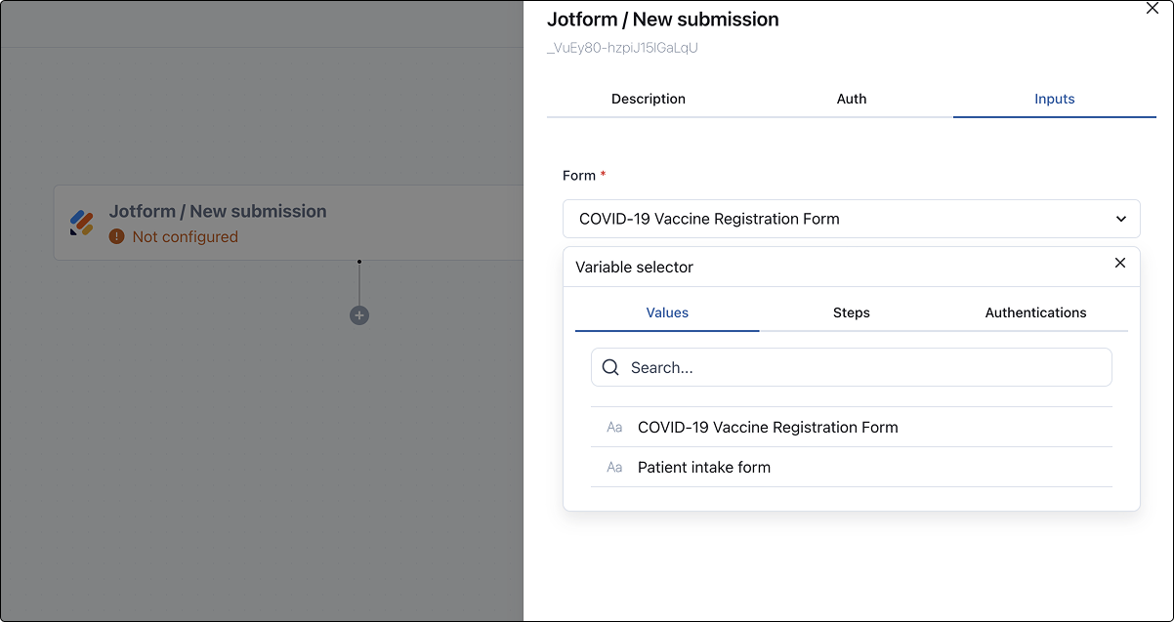This screenshot has width=1174, height=622.
Task: Click the Aa icon beside COVID-19 Vaccine Registration Form
Action: coord(614,428)
